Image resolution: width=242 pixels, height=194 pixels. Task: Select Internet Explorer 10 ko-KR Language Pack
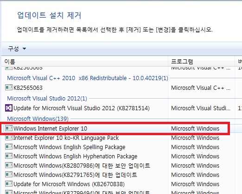coord(66,138)
